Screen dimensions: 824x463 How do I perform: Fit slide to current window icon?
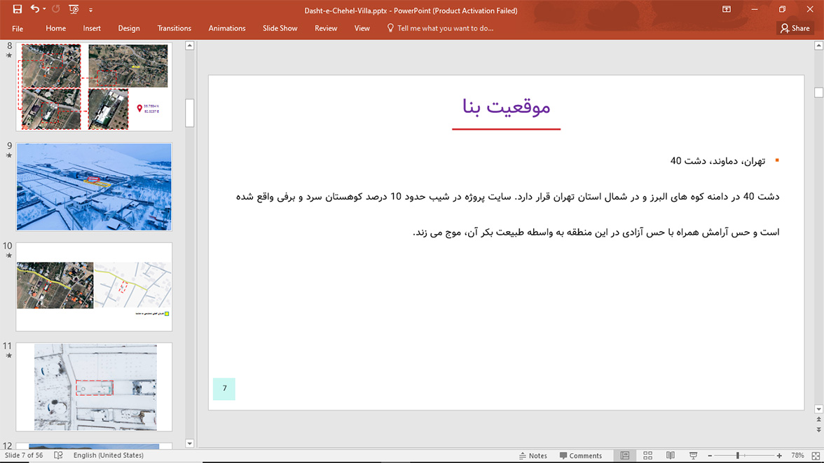(816, 456)
